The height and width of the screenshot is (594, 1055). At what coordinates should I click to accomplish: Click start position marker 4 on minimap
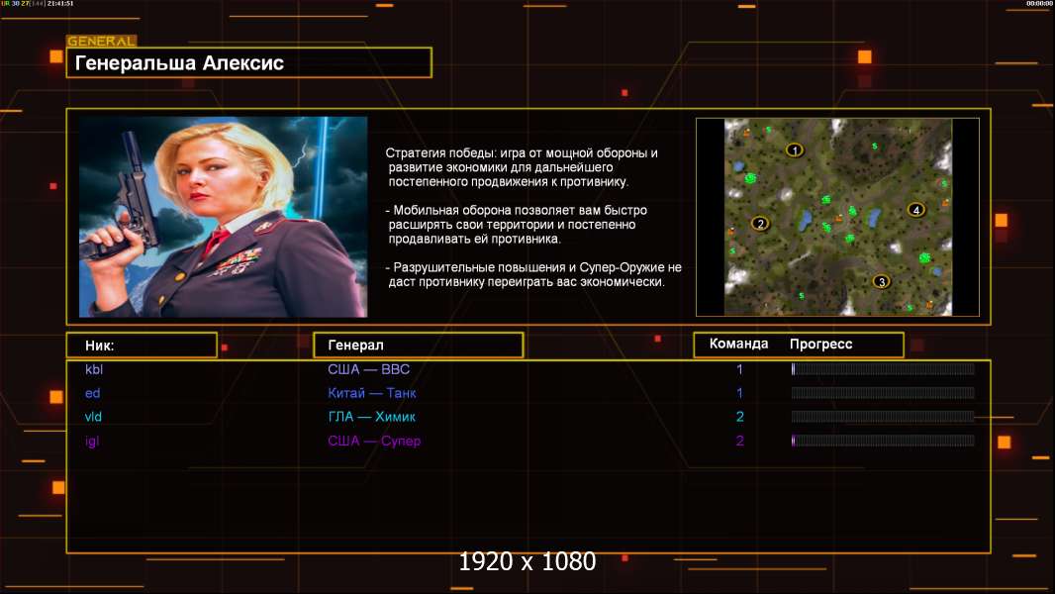(915, 210)
